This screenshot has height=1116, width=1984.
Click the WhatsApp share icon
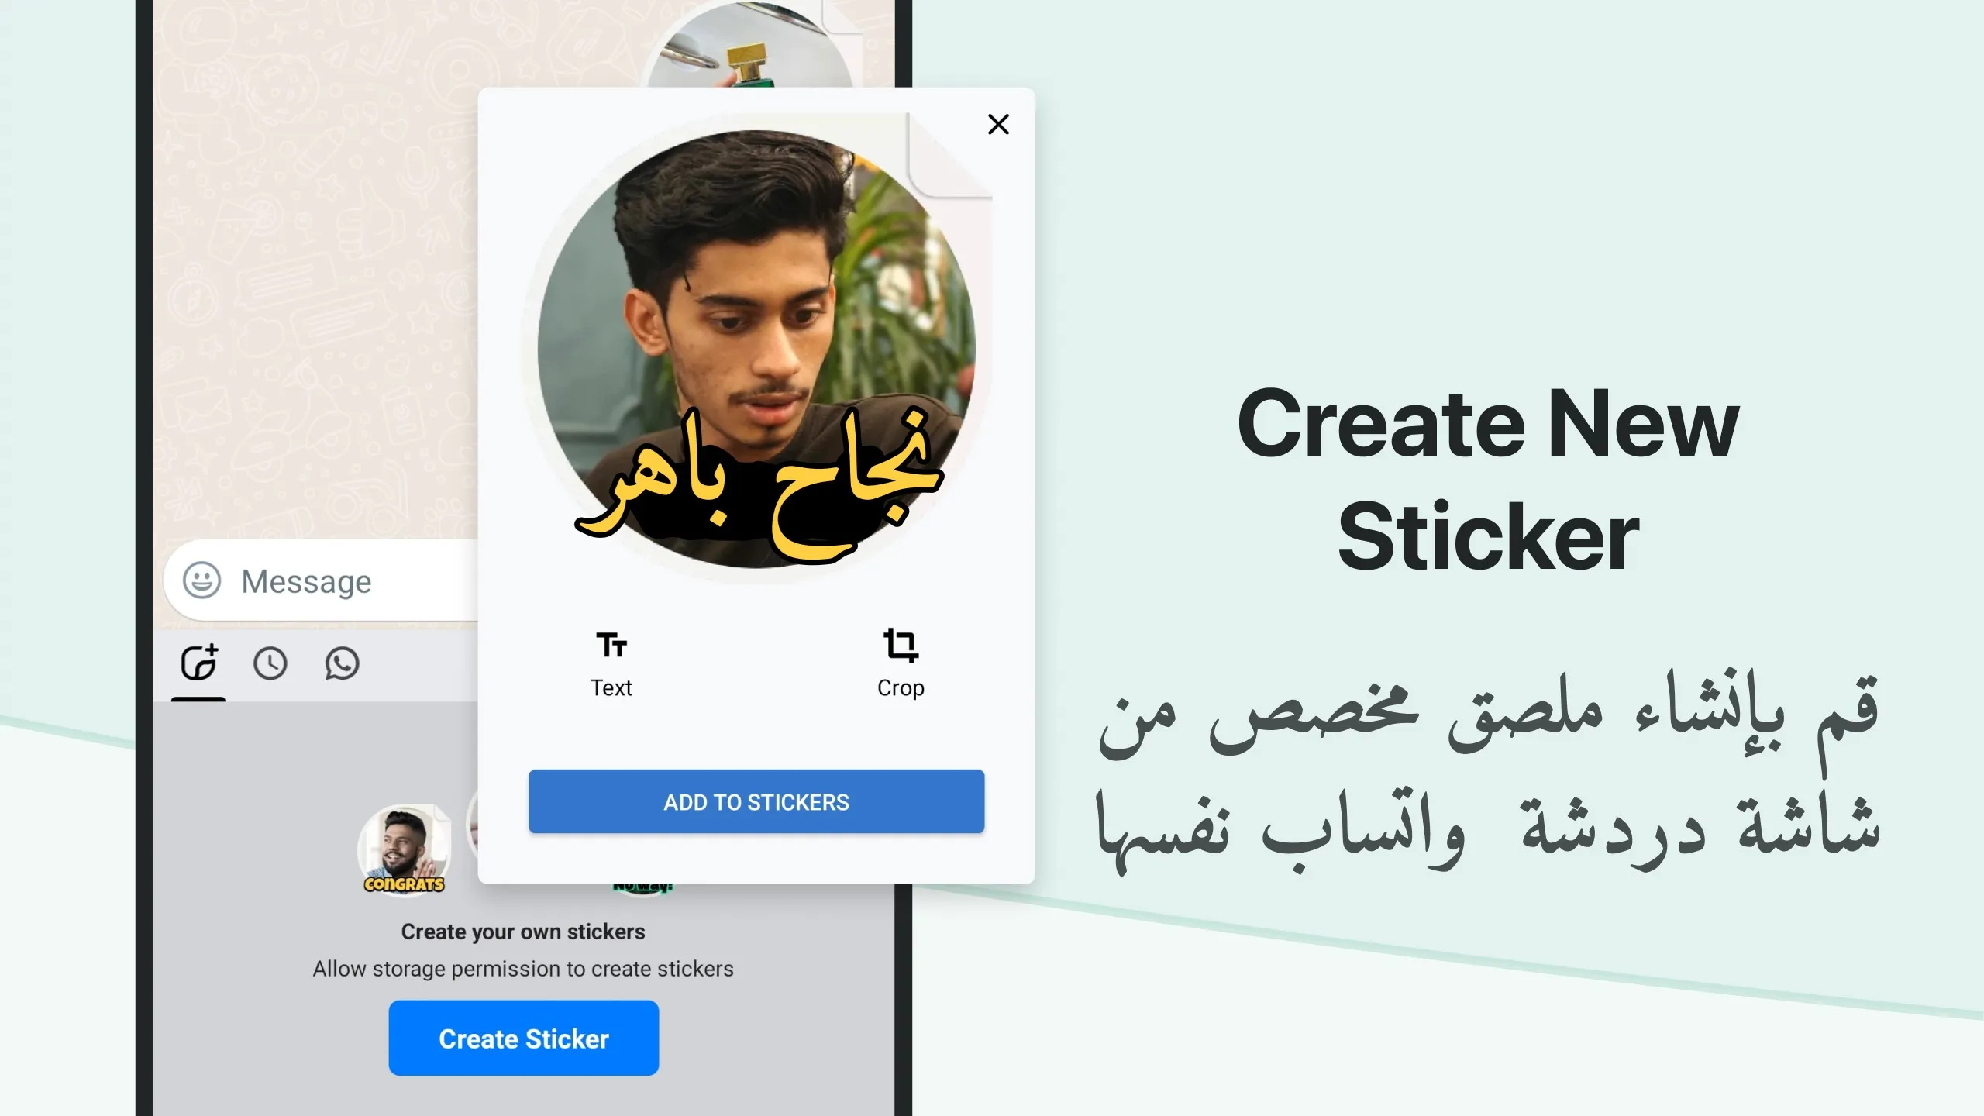[x=342, y=663]
